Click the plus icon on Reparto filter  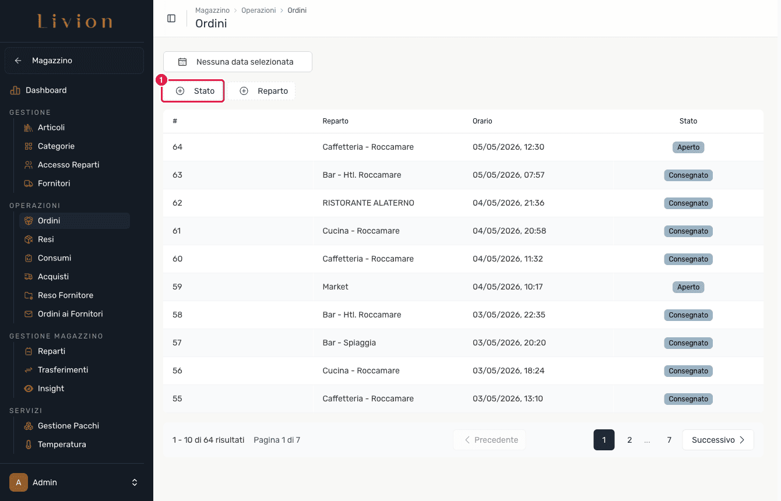(244, 91)
